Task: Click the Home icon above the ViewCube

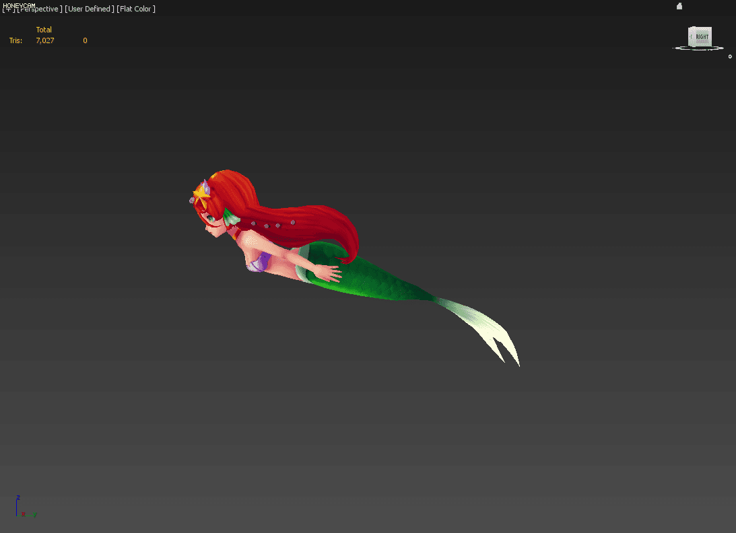Action: pos(679,5)
